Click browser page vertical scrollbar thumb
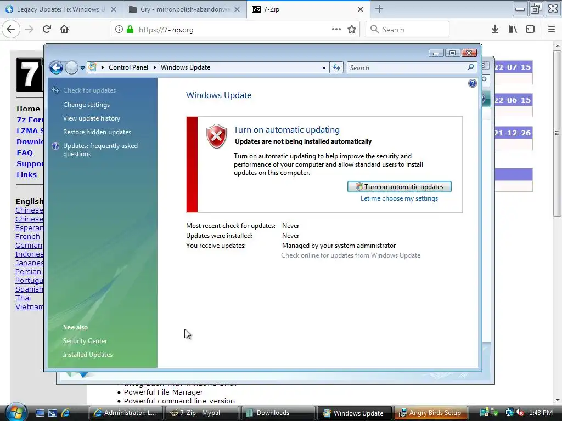 pos(557,133)
